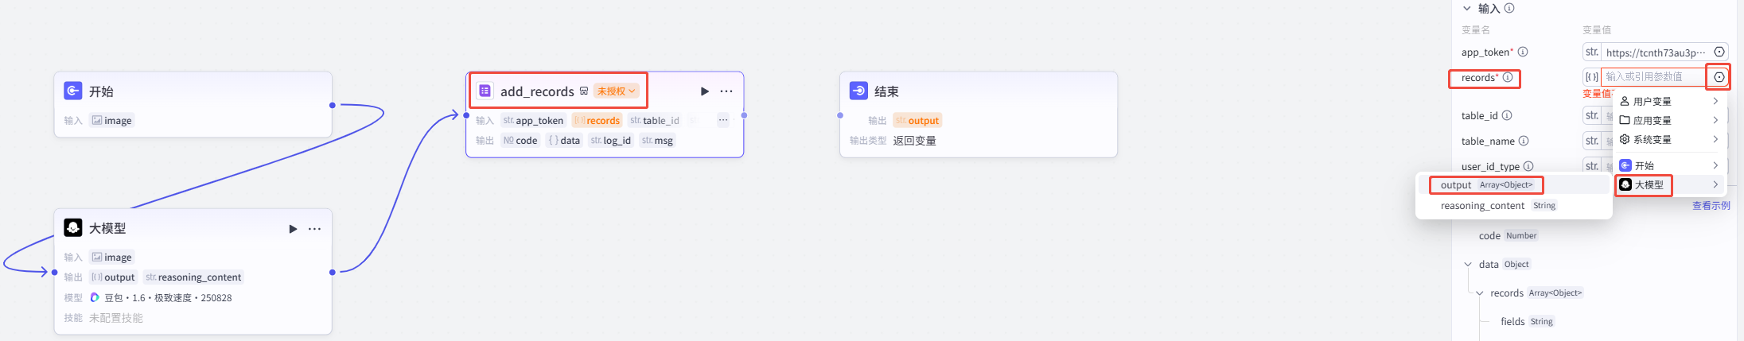Show info tooltip for table_name
1744x341 pixels.
coord(1524,141)
